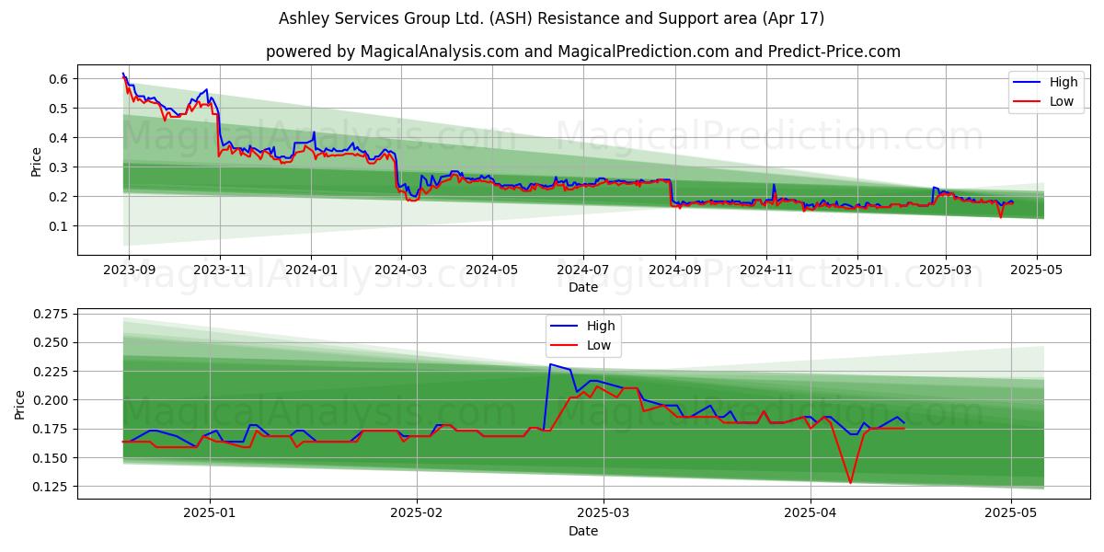This screenshot has height=552, width=1104.
Task: Click the '0.275' price tick on bottom chart
Action: 51,314
